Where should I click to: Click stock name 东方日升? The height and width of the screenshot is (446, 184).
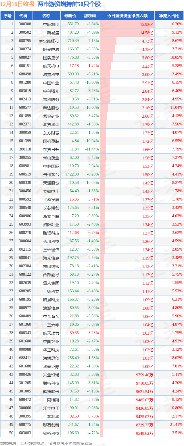point(51,149)
